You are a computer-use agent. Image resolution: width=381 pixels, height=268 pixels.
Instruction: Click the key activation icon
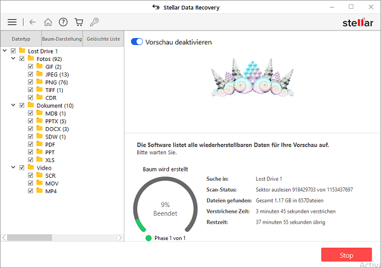(94, 22)
